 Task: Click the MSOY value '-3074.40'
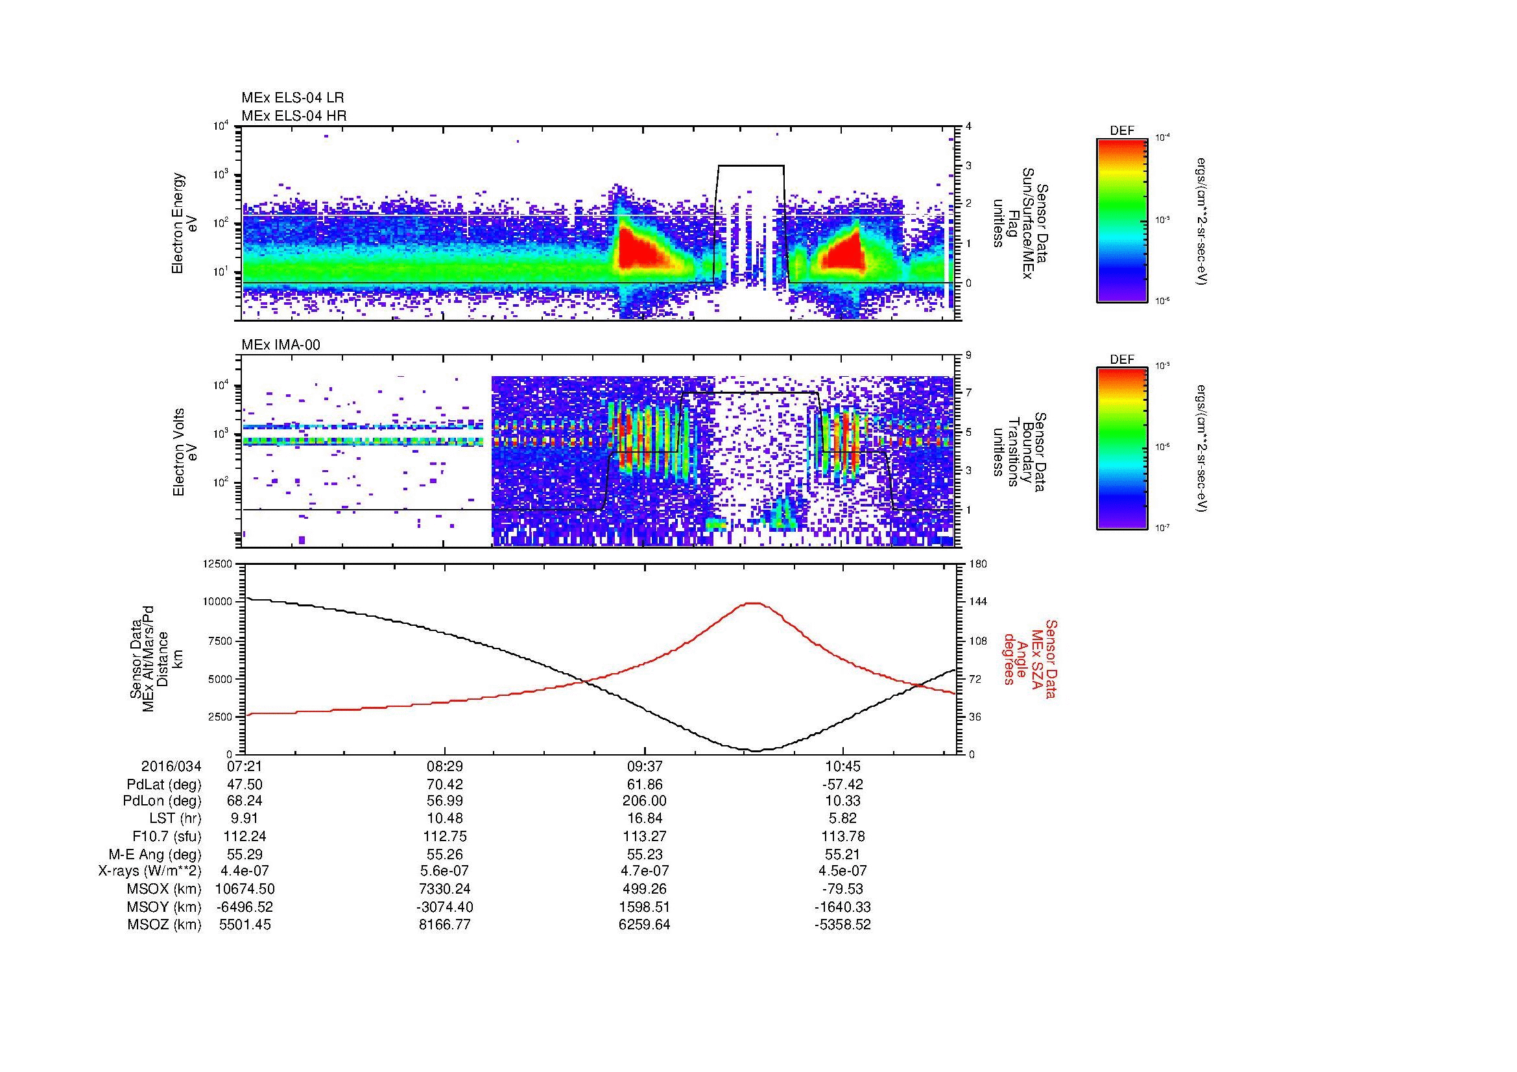[445, 907]
